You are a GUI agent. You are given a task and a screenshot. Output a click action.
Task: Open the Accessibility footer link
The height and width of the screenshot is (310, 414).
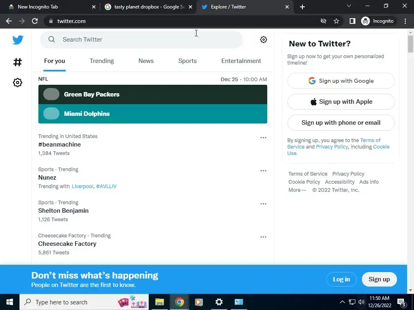(x=340, y=182)
